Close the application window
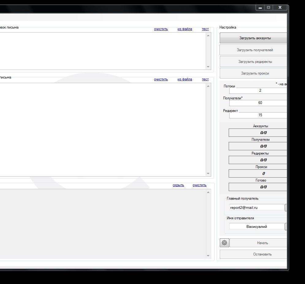Viewport: 305px width, 284px height. (x=280, y=7)
